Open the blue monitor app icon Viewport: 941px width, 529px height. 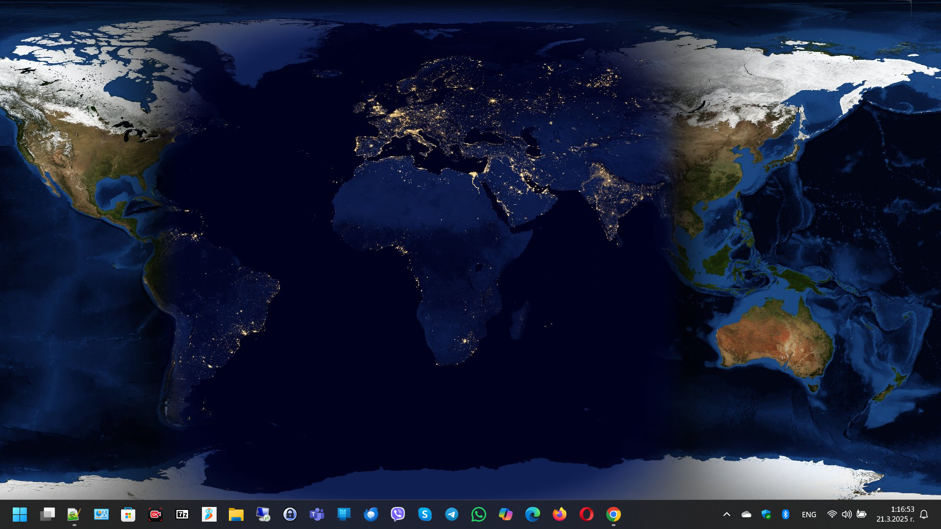tap(344, 514)
